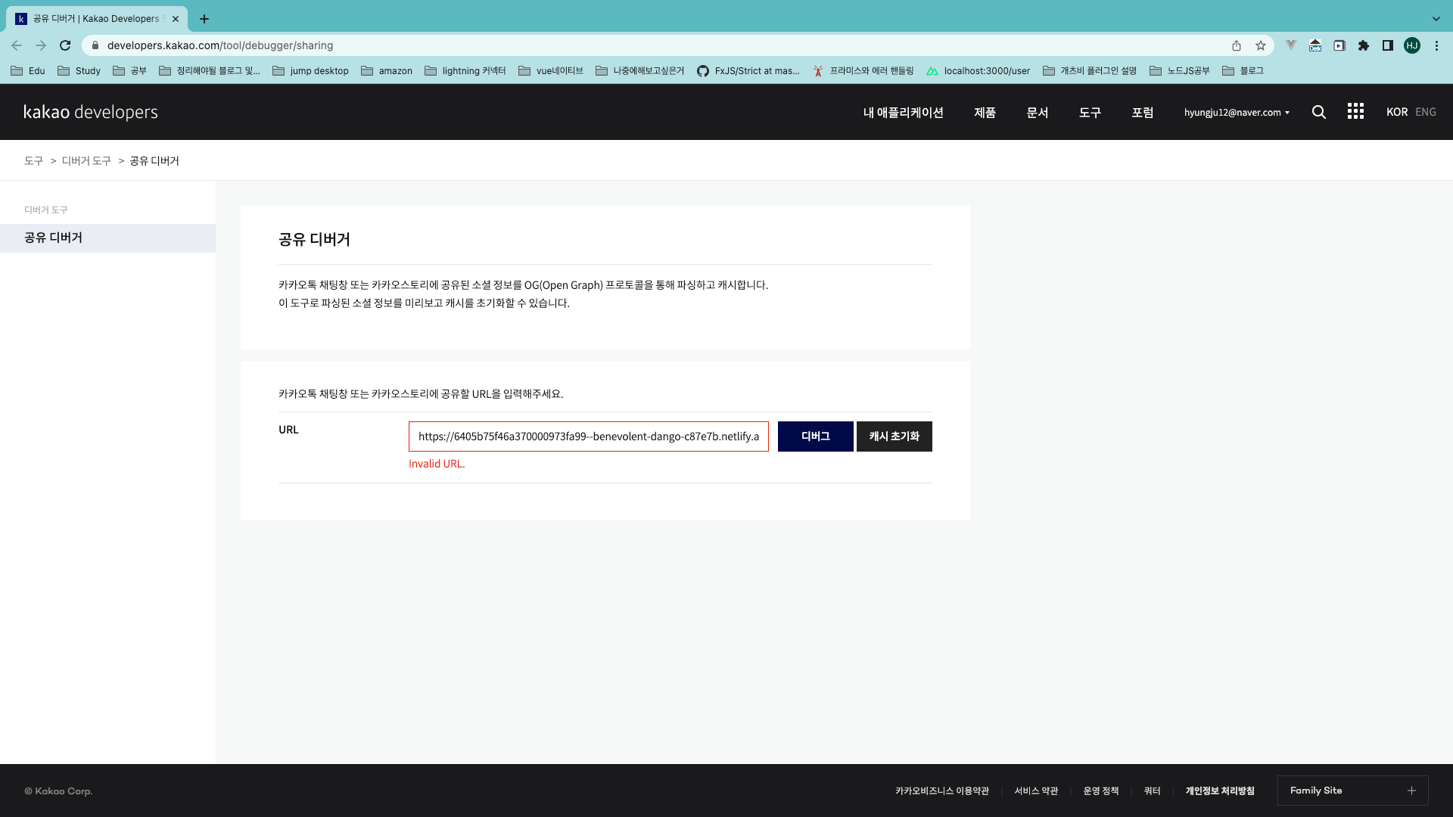Image resolution: width=1453 pixels, height=817 pixels.
Task: Open lightning 커넥터 bookmark folder
Action: tap(465, 71)
